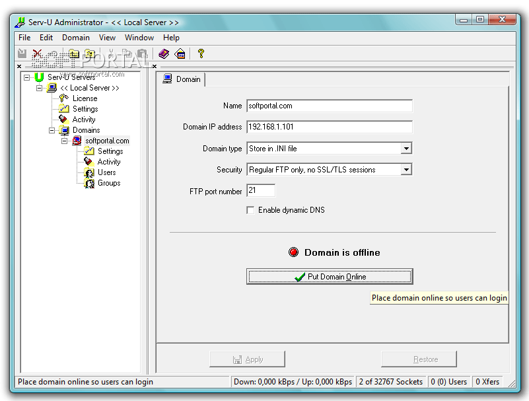The image size is (529, 401).
Task: Click the Domain IP address field
Action: coord(330,127)
